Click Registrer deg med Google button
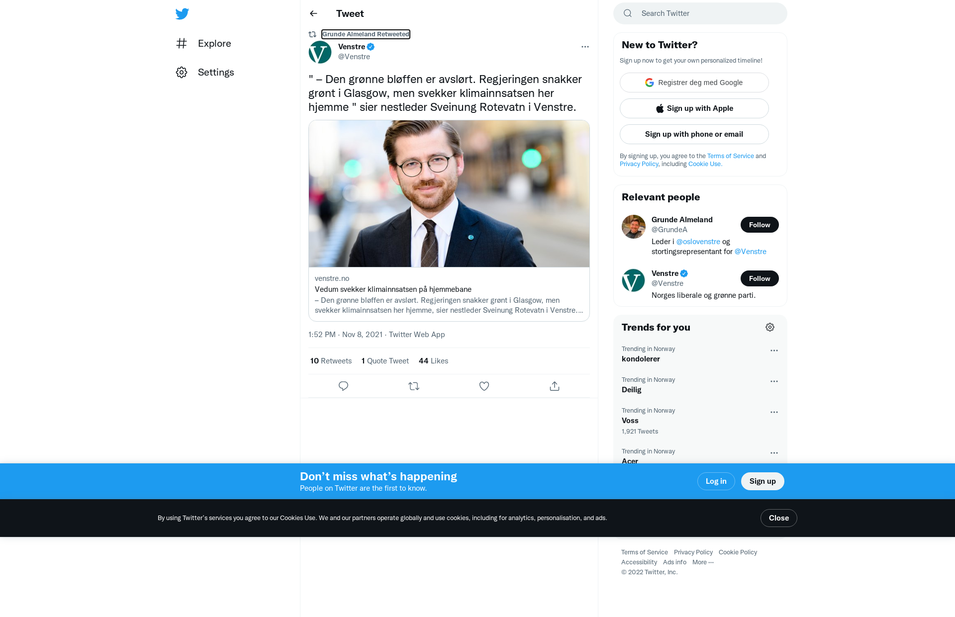Image resolution: width=955 pixels, height=617 pixels. 694,83
